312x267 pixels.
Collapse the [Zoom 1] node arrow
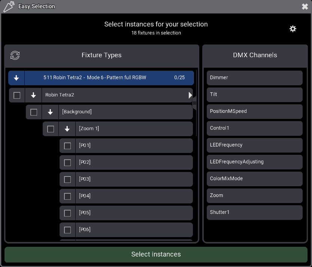[67, 129]
